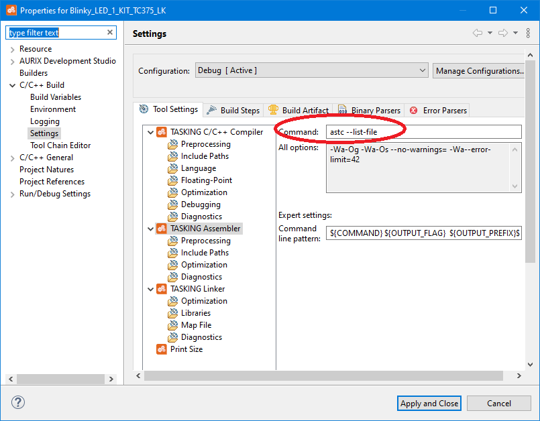Image resolution: width=540 pixels, height=421 pixels.
Task: Click the Command input field
Action: click(x=423, y=132)
